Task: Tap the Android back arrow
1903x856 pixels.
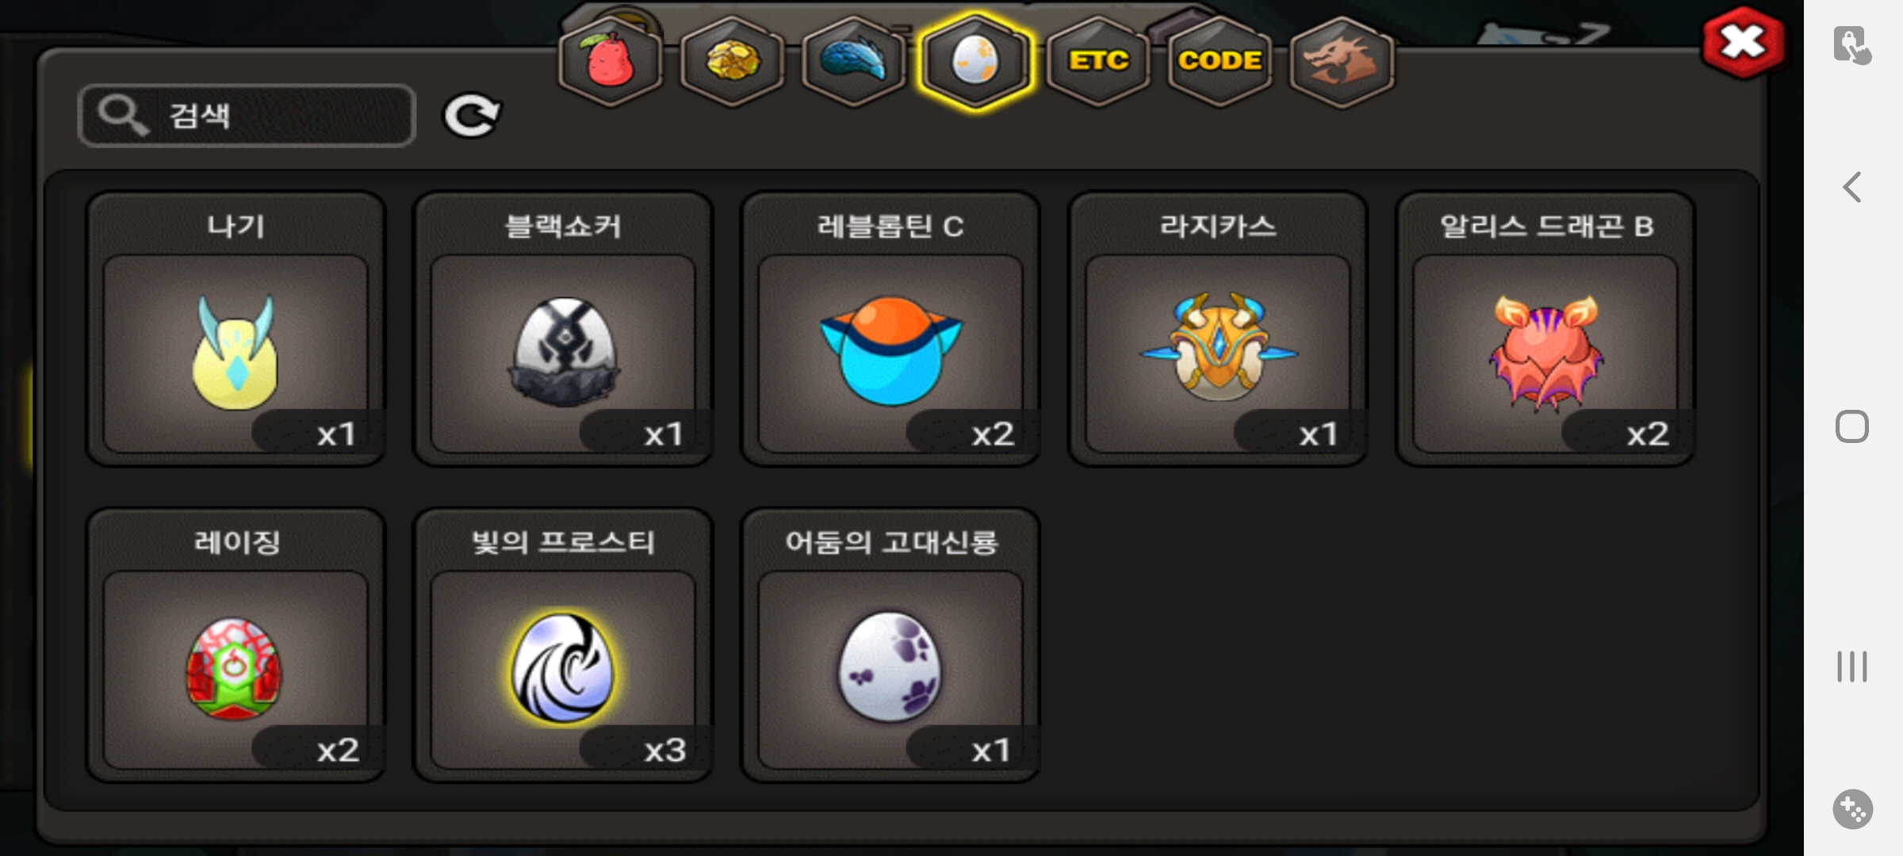Action: pyautogui.click(x=1852, y=188)
